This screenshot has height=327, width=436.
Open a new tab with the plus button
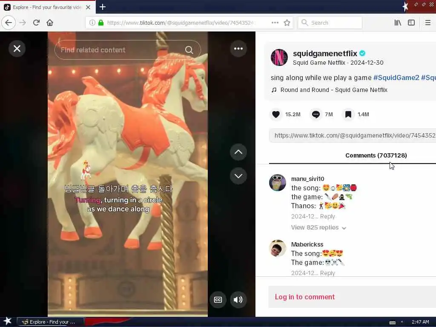[x=103, y=7]
